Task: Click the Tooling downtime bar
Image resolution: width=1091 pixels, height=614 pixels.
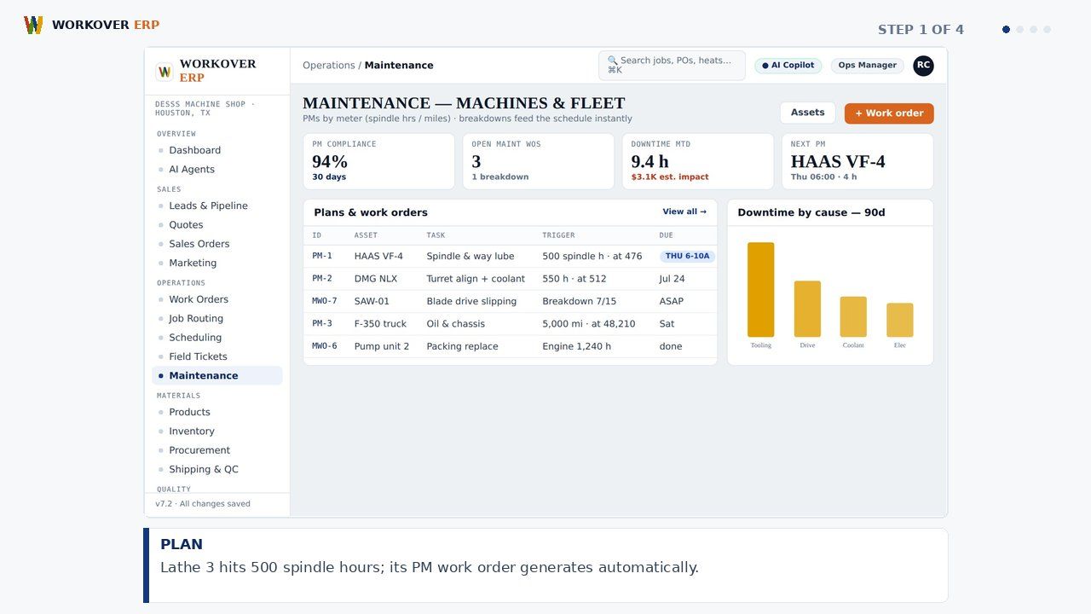Action: pos(761,290)
